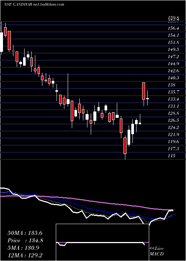186x261 pixels.
Task: Click the 131.1 price axis label
Action: [173, 106]
